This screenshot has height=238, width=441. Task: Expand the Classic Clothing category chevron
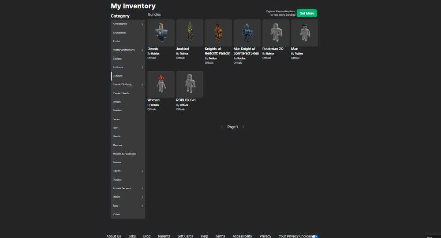tap(142, 84)
